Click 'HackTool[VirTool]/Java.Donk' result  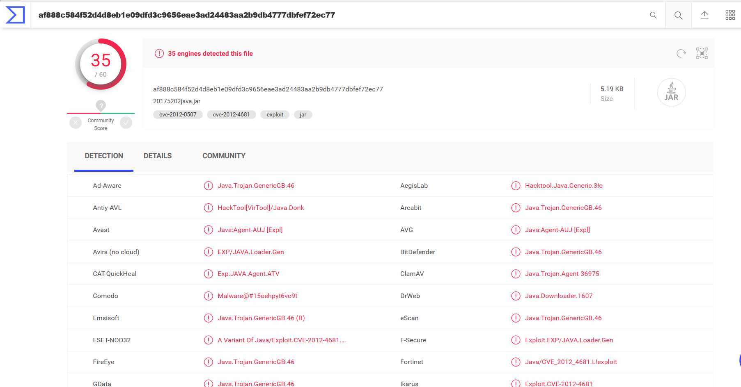[261, 208]
